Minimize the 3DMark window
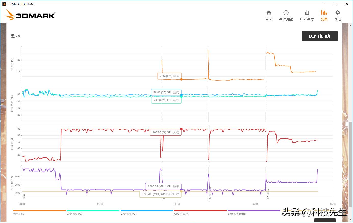 coord(324,4)
